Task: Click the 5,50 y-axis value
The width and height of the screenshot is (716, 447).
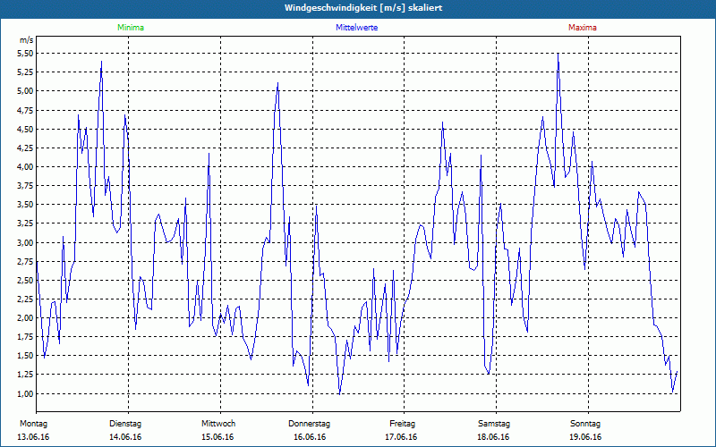Action: (x=26, y=54)
